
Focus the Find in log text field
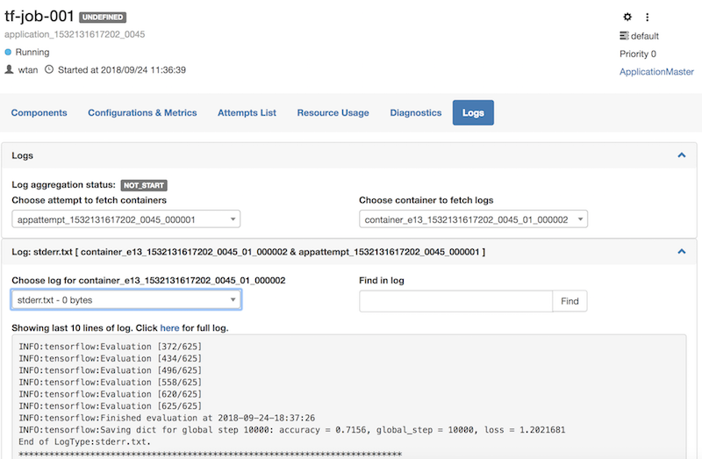455,301
